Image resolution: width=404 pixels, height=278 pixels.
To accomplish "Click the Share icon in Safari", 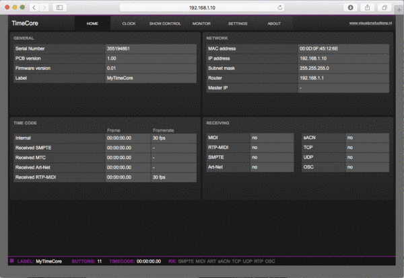I will pos(368,7).
